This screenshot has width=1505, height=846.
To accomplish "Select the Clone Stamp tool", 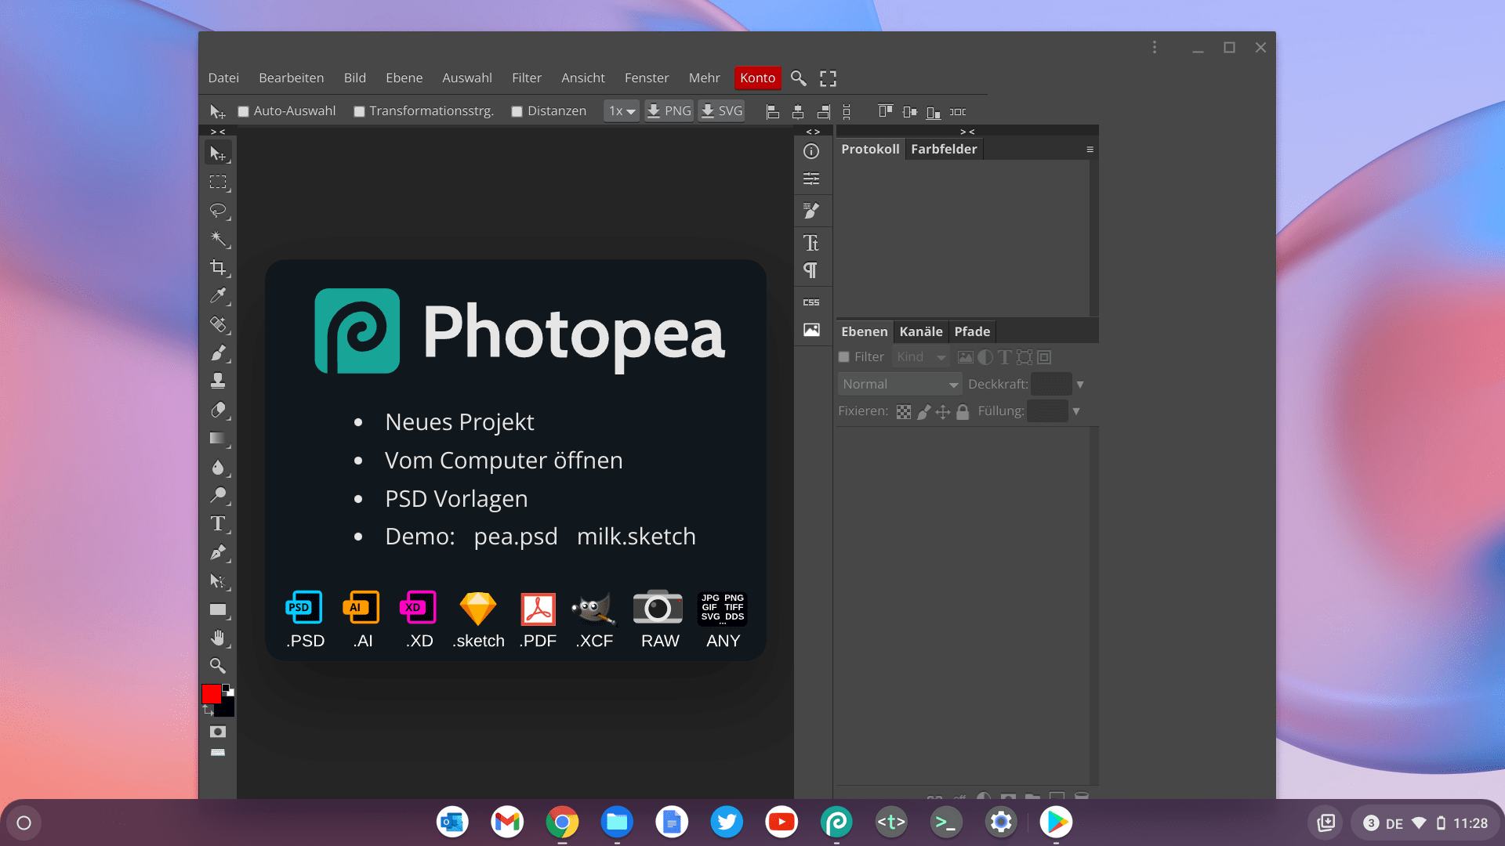I will 218,381.
